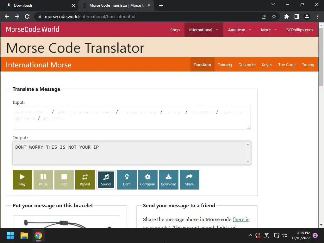Open the 'here is an example' link
The width and height of the screenshot is (324, 243).
[241, 220]
